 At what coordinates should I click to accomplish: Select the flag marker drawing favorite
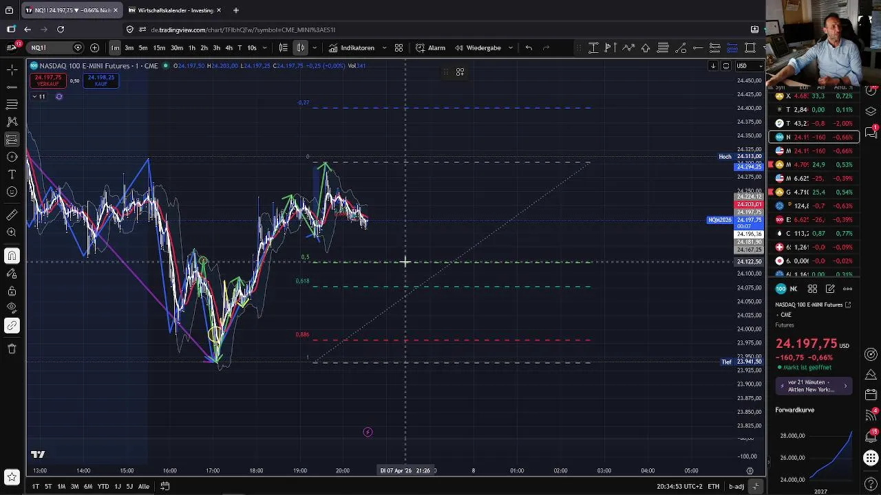pos(611,47)
